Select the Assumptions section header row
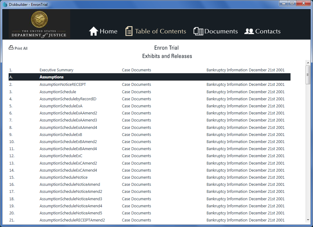The width and height of the screenshot is (313, 227). [149, 77]
